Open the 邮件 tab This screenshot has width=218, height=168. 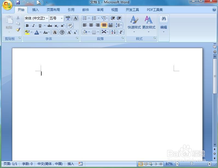click(86, 10)
